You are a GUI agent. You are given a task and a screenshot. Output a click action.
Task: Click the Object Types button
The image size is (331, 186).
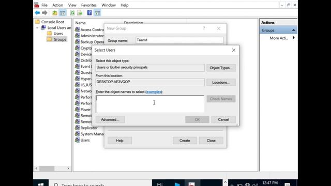[221, 68]
